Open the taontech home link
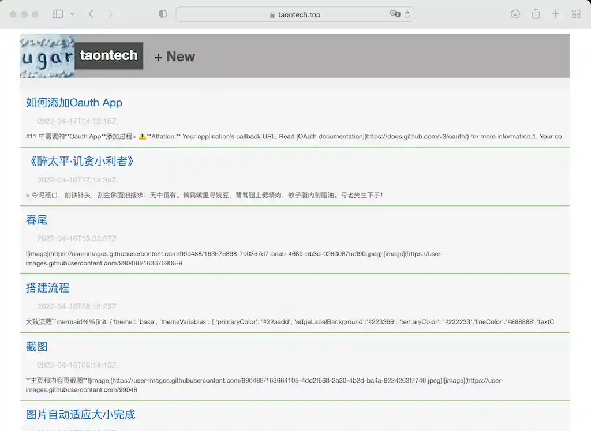This screenshot has height=431, width=591. click(x=109, y=56)
